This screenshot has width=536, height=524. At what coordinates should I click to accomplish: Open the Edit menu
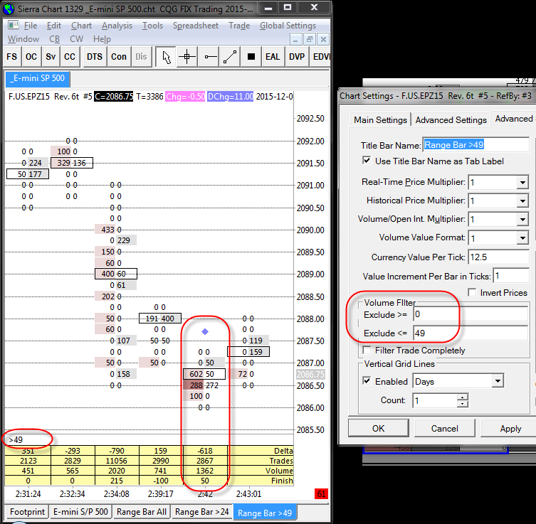(54, 26)
